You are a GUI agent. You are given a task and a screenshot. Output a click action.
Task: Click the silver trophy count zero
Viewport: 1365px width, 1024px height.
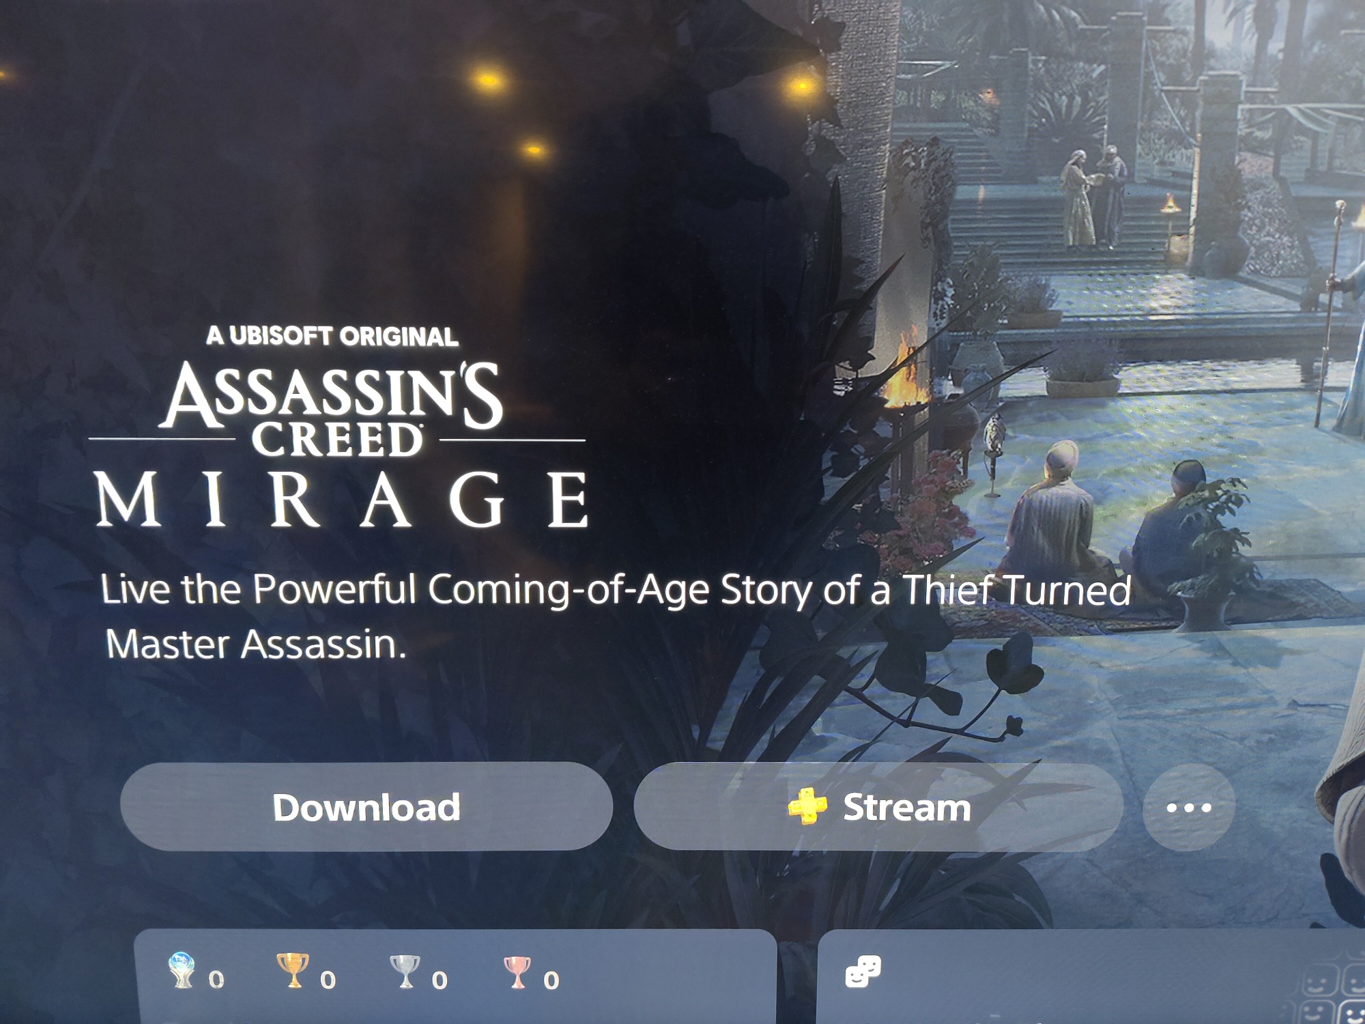click(x=440, y=981)
